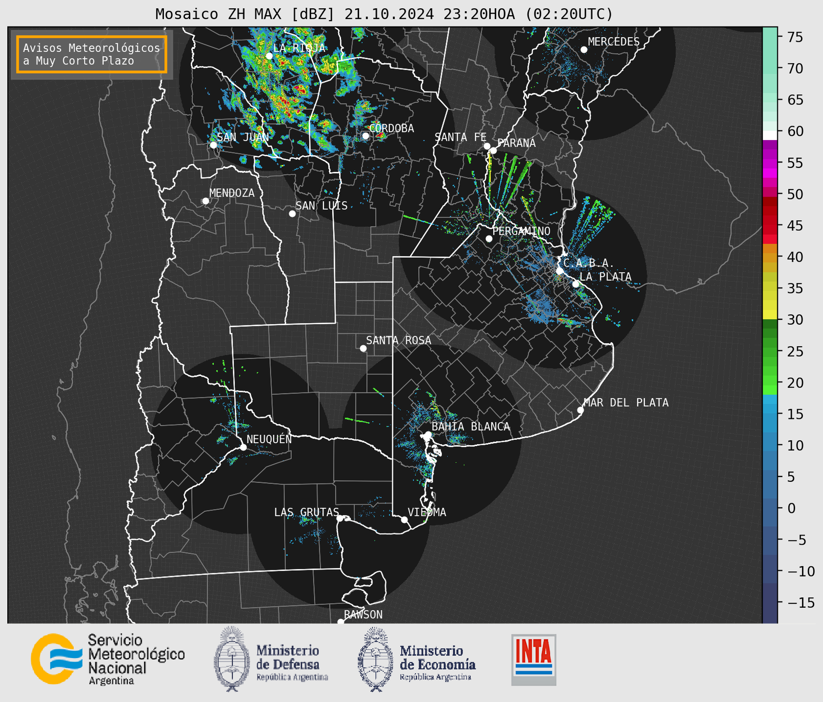Click the SAN LUIS city marker
Viewport: 823px width, 702px height.
[x=292, y=214]
